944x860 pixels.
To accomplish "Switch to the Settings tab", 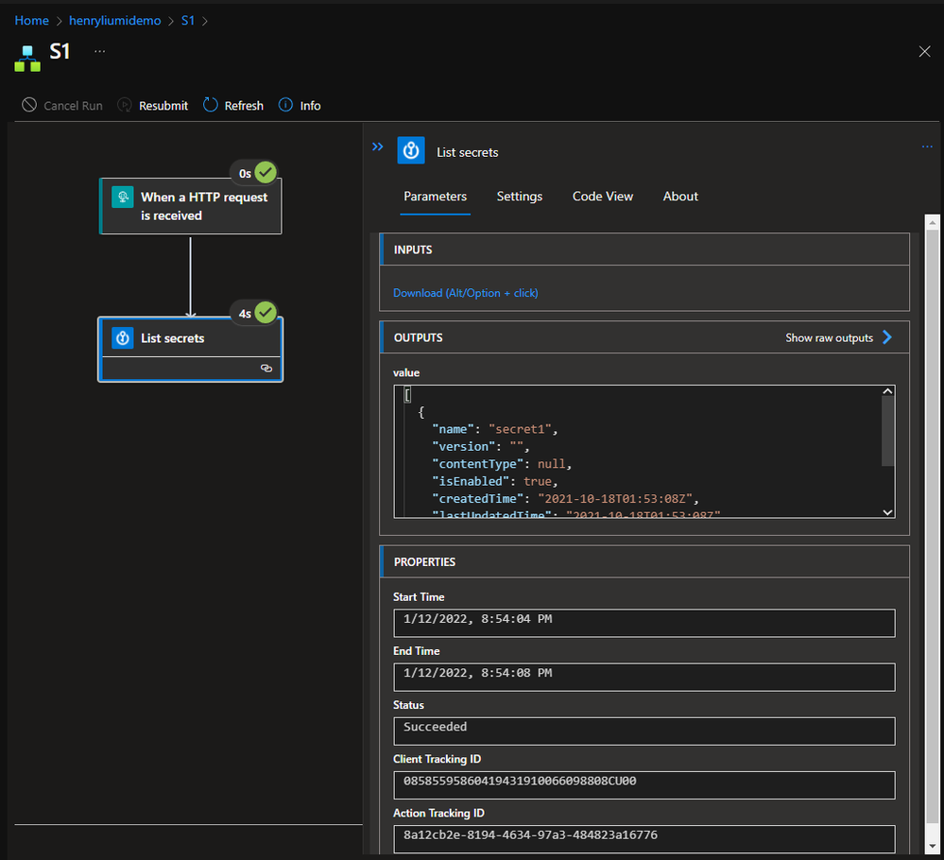I will coord(519,197).
